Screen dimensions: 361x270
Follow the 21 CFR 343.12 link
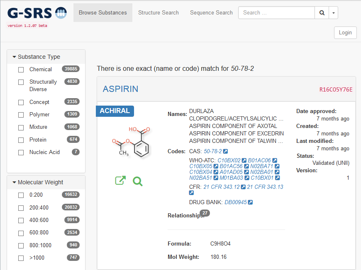222,187
